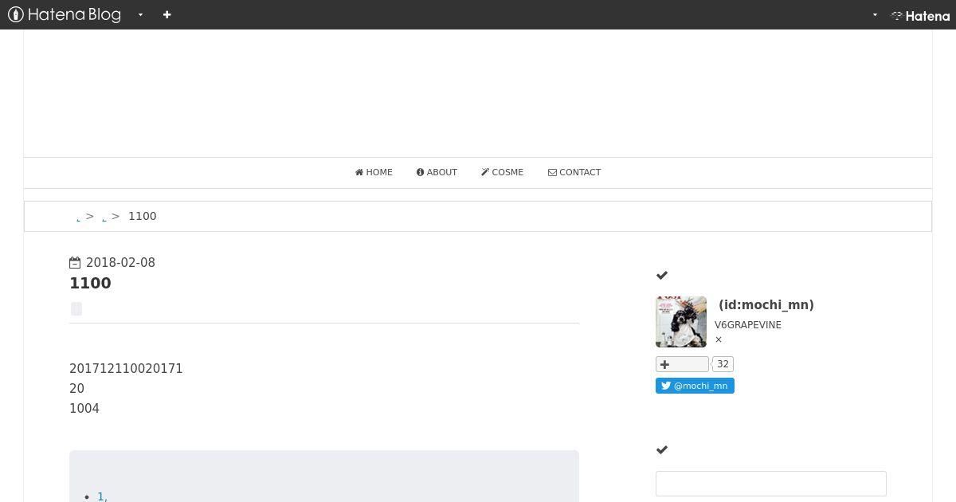
Task: View the 32 subscriber count
Action: [723, 364]
